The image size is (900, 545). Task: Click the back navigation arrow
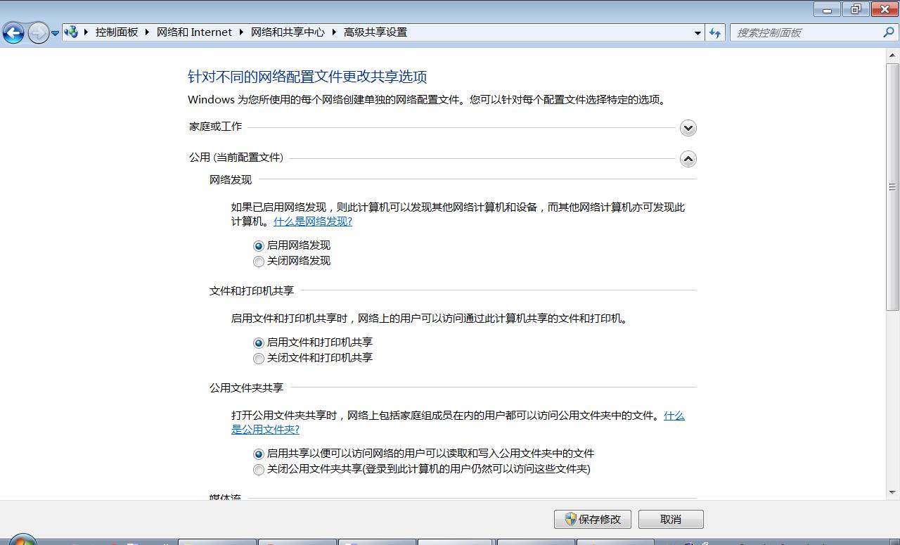(x=13, y=32)
